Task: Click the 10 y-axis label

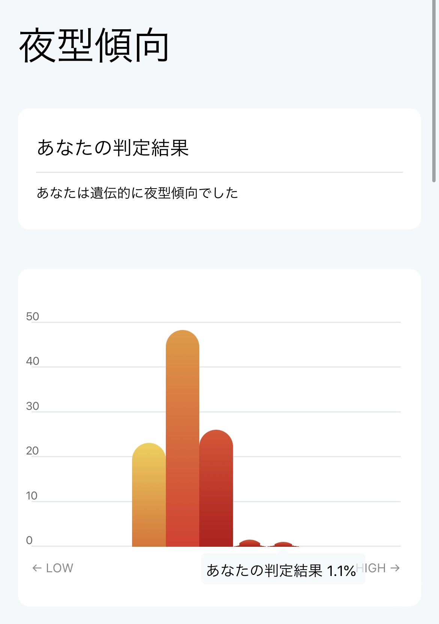Action: pos(32,496)
